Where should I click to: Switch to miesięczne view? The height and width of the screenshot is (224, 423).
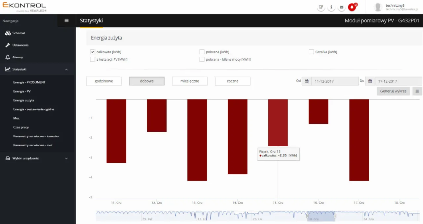coord(190,81)
